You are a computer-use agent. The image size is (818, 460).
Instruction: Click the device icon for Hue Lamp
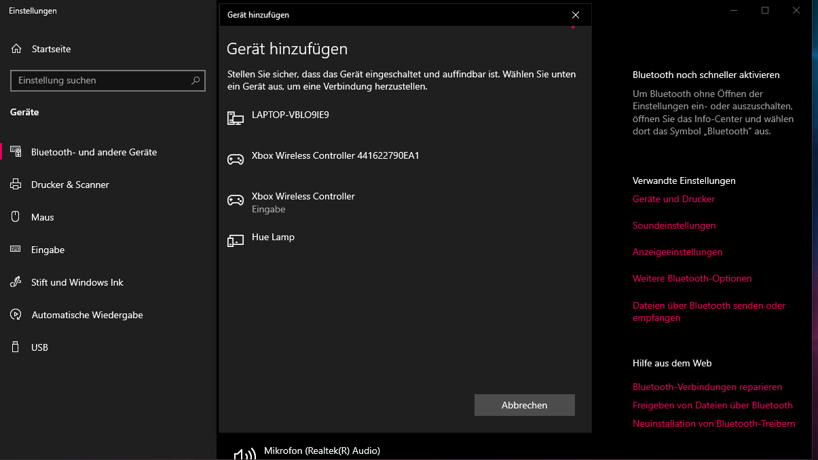click(x=235, y=240)
